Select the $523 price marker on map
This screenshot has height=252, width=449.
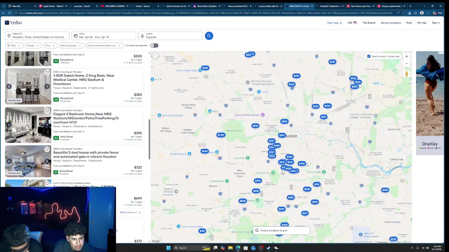tap(255, 126)
